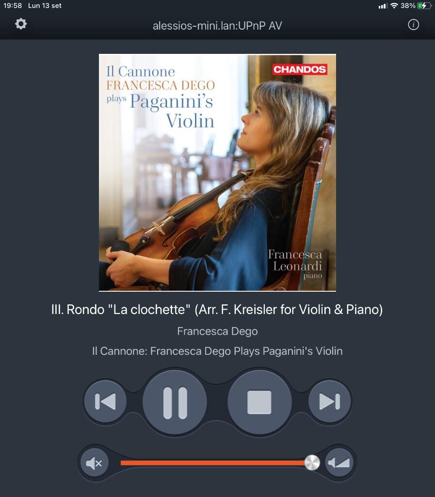The height and width of the screenshot is (497, 435).
Task: Tap the artist name Francesca Dego
Action: [217, 331]
